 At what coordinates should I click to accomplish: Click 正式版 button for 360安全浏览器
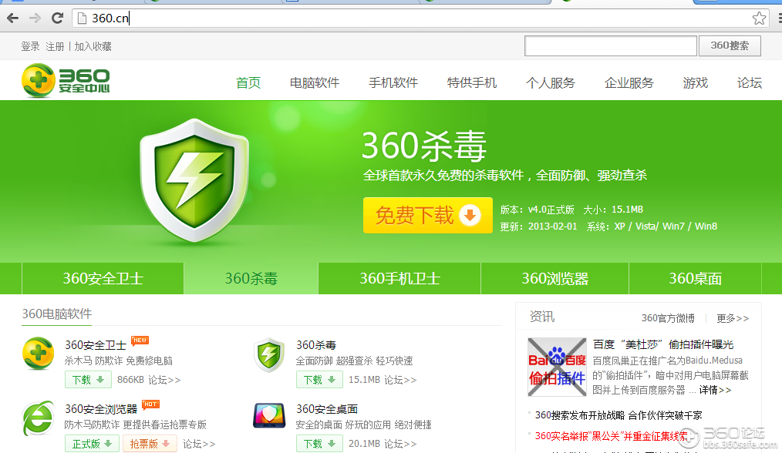(92, 444)
